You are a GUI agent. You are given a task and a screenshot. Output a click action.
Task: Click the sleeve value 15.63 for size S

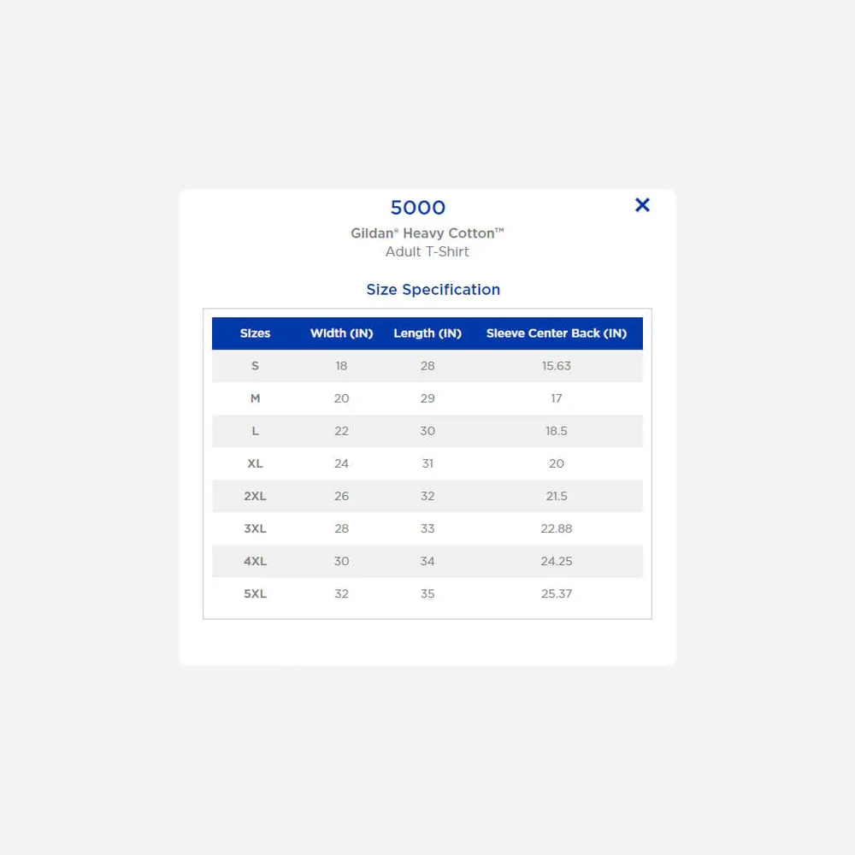(x=557, y=366)
